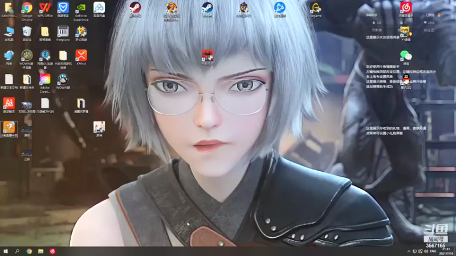Open the 此电脑 computer icon
The image size is (456, 256).
click(x=9, y=34)
